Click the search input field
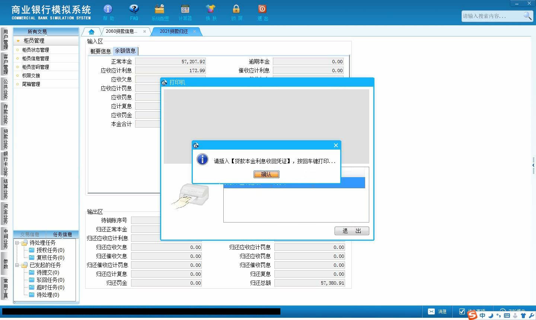This screenshot has height=320, width=536. [x=492, y=16]
